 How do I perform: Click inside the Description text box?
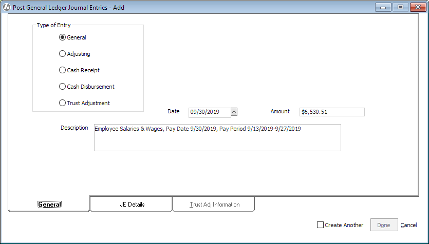(217, 137)
